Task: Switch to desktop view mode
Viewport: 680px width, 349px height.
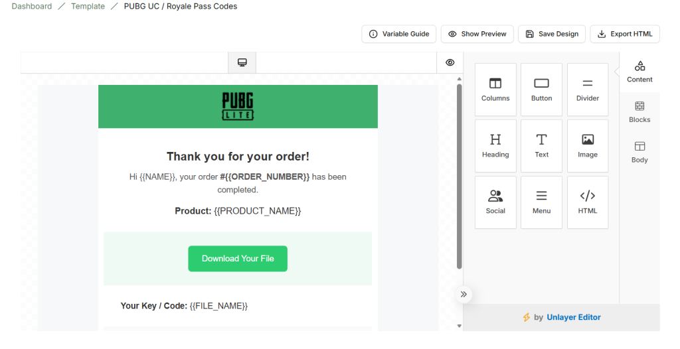Action: point(242,62)
